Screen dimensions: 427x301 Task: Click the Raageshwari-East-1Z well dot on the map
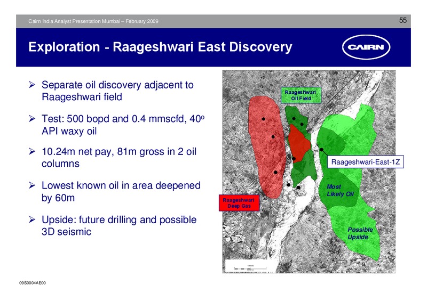click(321, 150)
